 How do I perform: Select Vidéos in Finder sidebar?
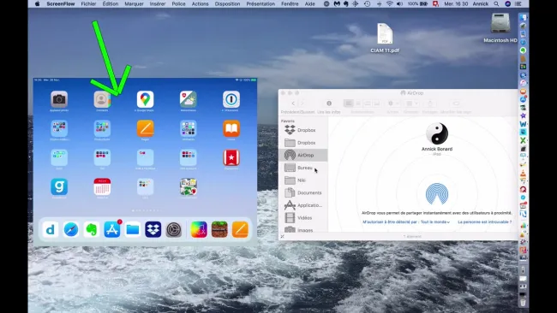pos(302,218)
